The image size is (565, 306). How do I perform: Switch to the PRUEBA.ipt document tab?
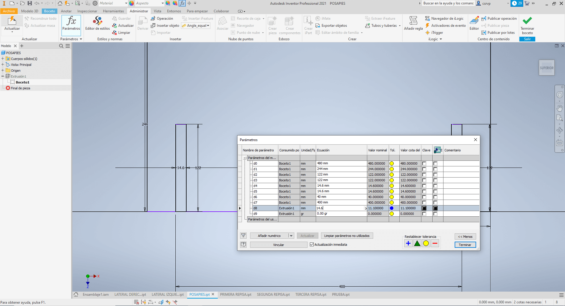click(341, 295)
